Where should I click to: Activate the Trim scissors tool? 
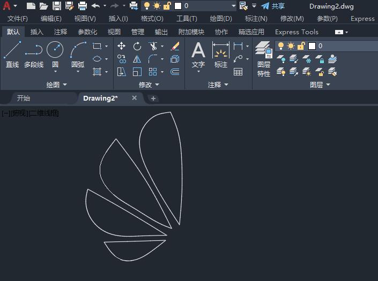pyautogui.click(x=153, y=46)
